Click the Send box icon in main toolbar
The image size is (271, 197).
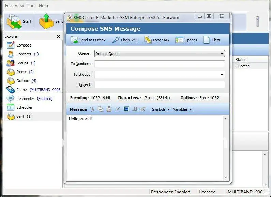click(x=46, y=21)
